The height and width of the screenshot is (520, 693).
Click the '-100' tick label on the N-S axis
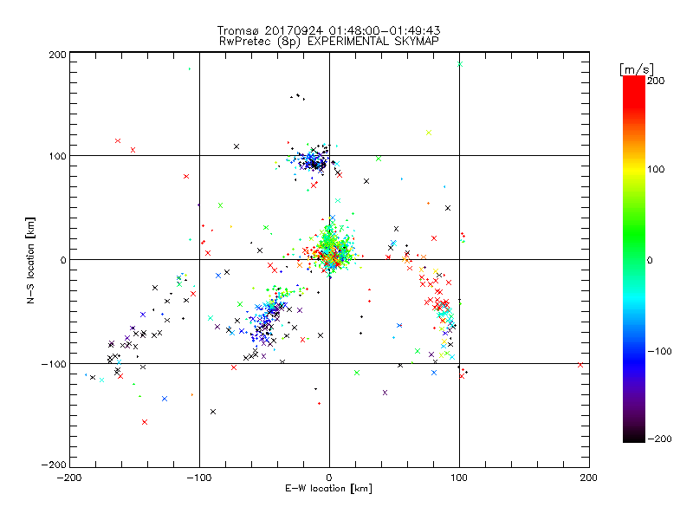coord(54,364)
